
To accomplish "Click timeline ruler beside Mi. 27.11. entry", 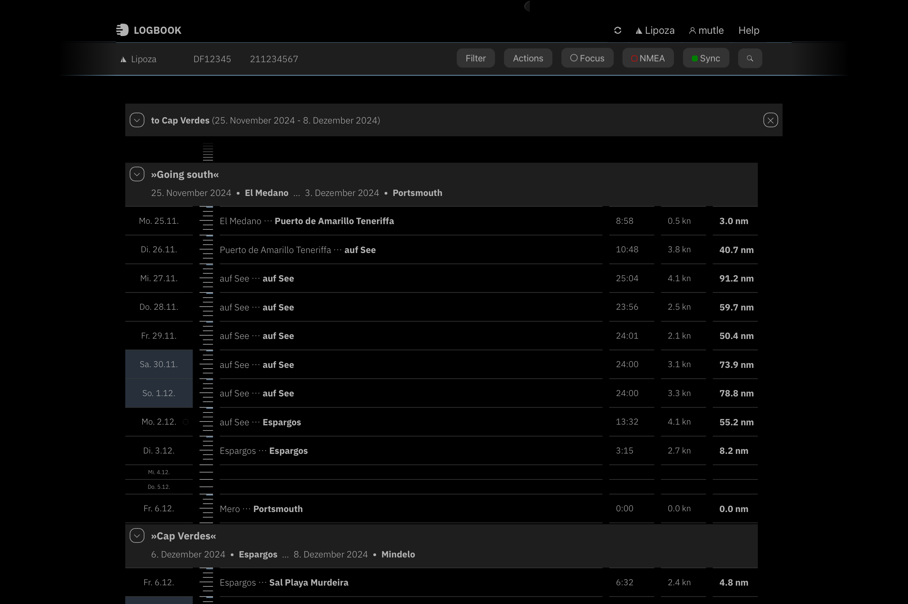I will pyautogui.click(x=207, y=278).
